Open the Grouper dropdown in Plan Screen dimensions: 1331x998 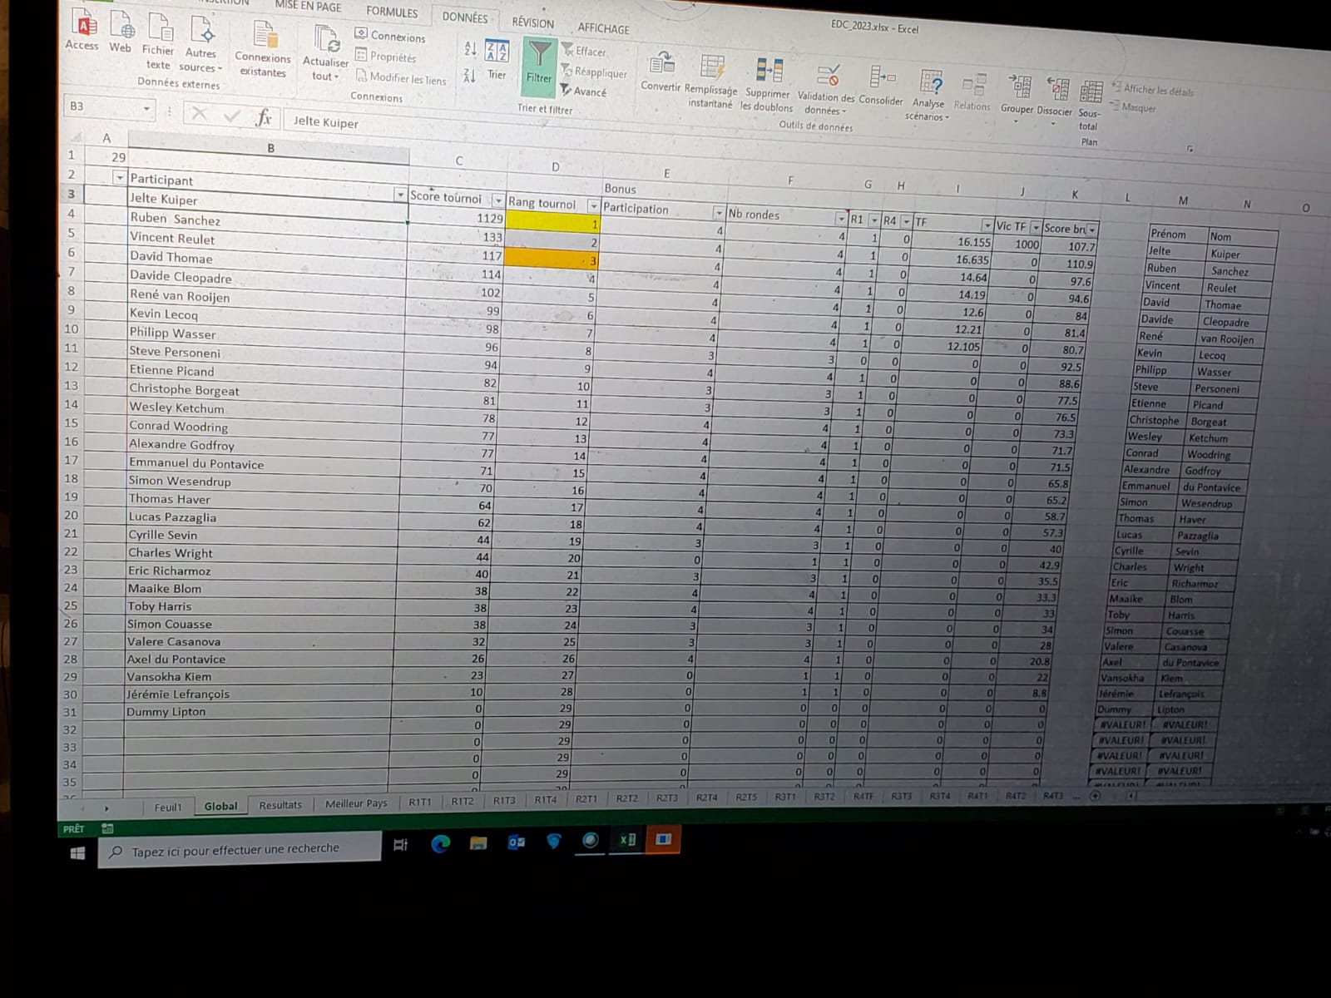tap(1016, 122)
